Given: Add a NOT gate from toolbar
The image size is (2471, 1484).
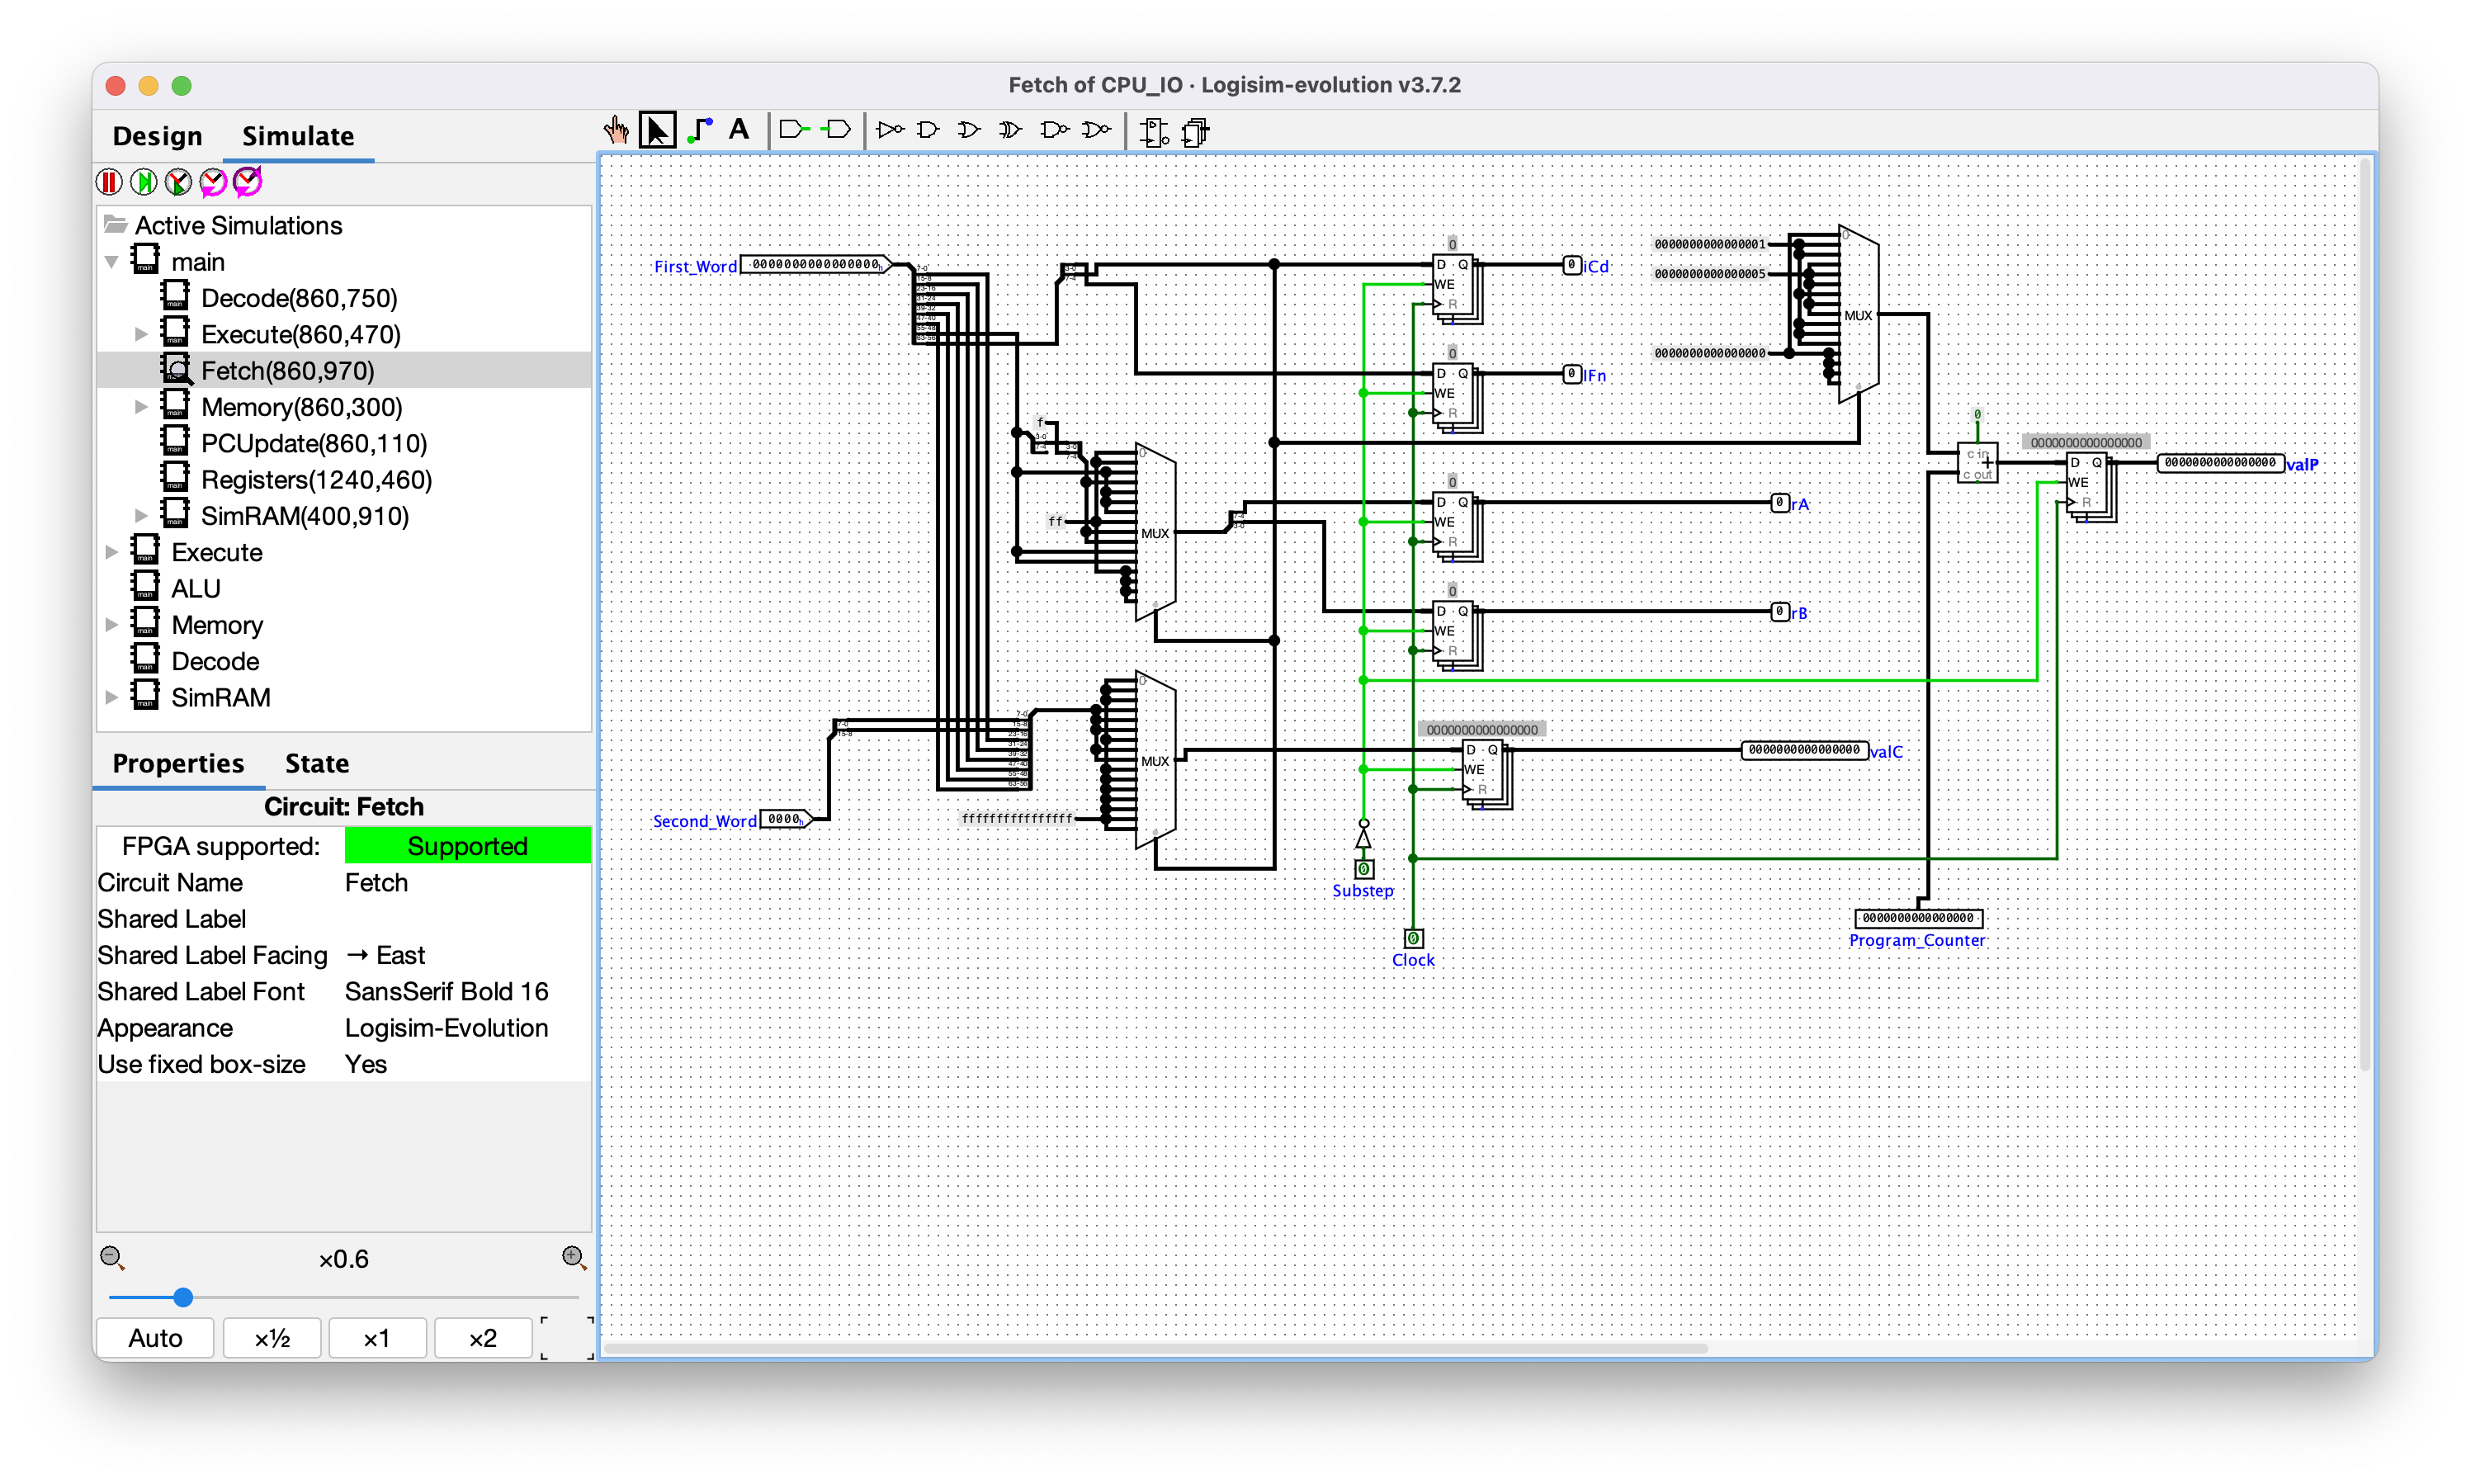Looking at the screenshot, I should [x=889, y=130].
